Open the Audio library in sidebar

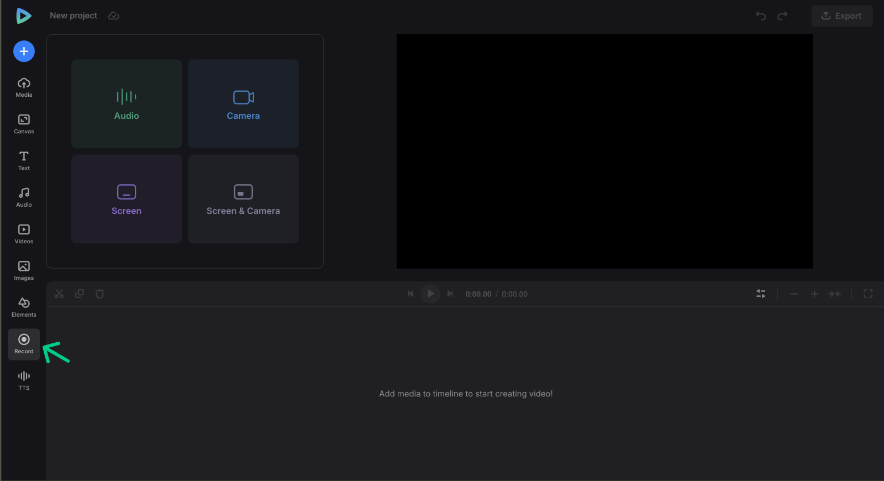coord(24,197)
